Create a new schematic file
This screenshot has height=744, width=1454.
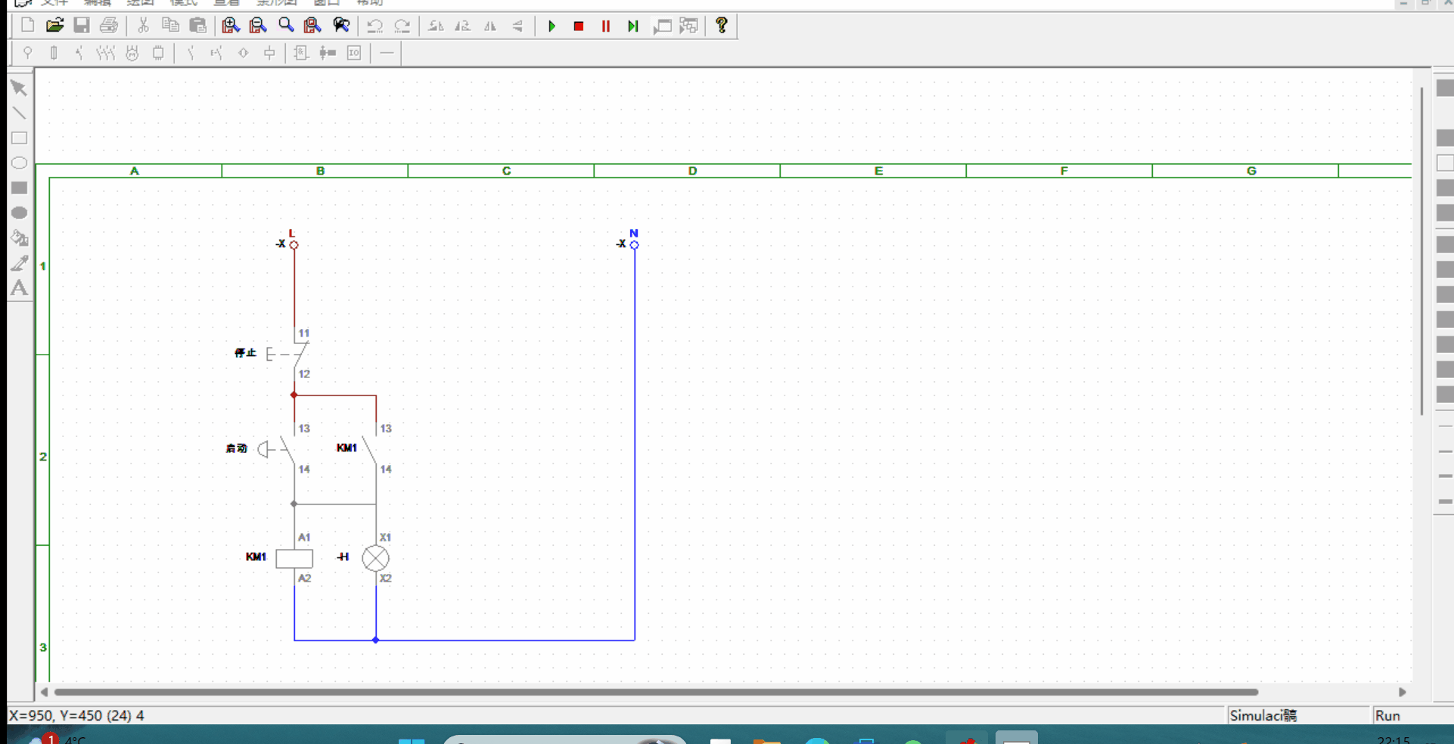[x=27, y=26]
